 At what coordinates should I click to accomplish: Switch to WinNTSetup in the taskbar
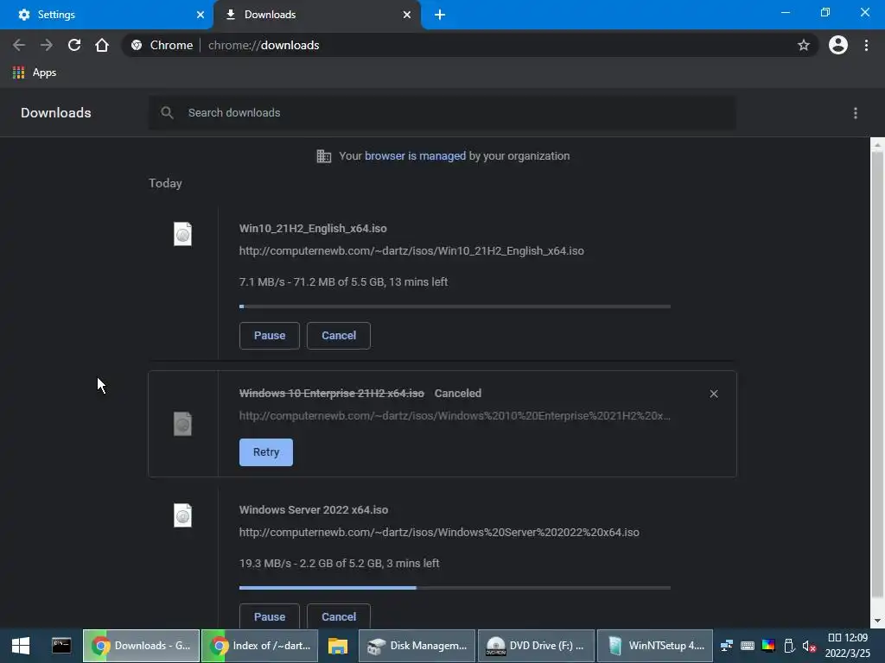[655, 646]
